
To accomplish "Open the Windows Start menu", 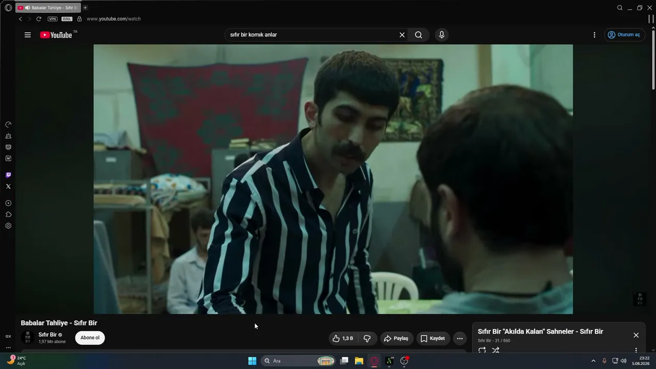I will [252, 361].
